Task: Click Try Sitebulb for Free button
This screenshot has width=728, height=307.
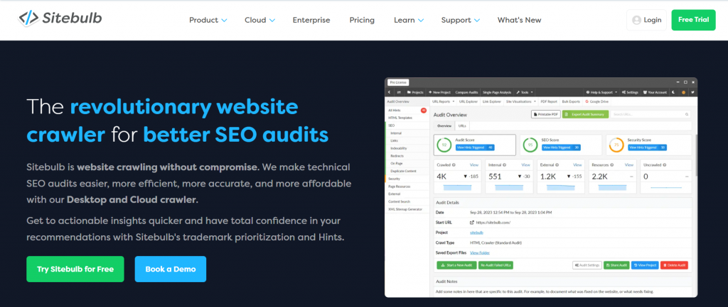Action: click(75, 269)
